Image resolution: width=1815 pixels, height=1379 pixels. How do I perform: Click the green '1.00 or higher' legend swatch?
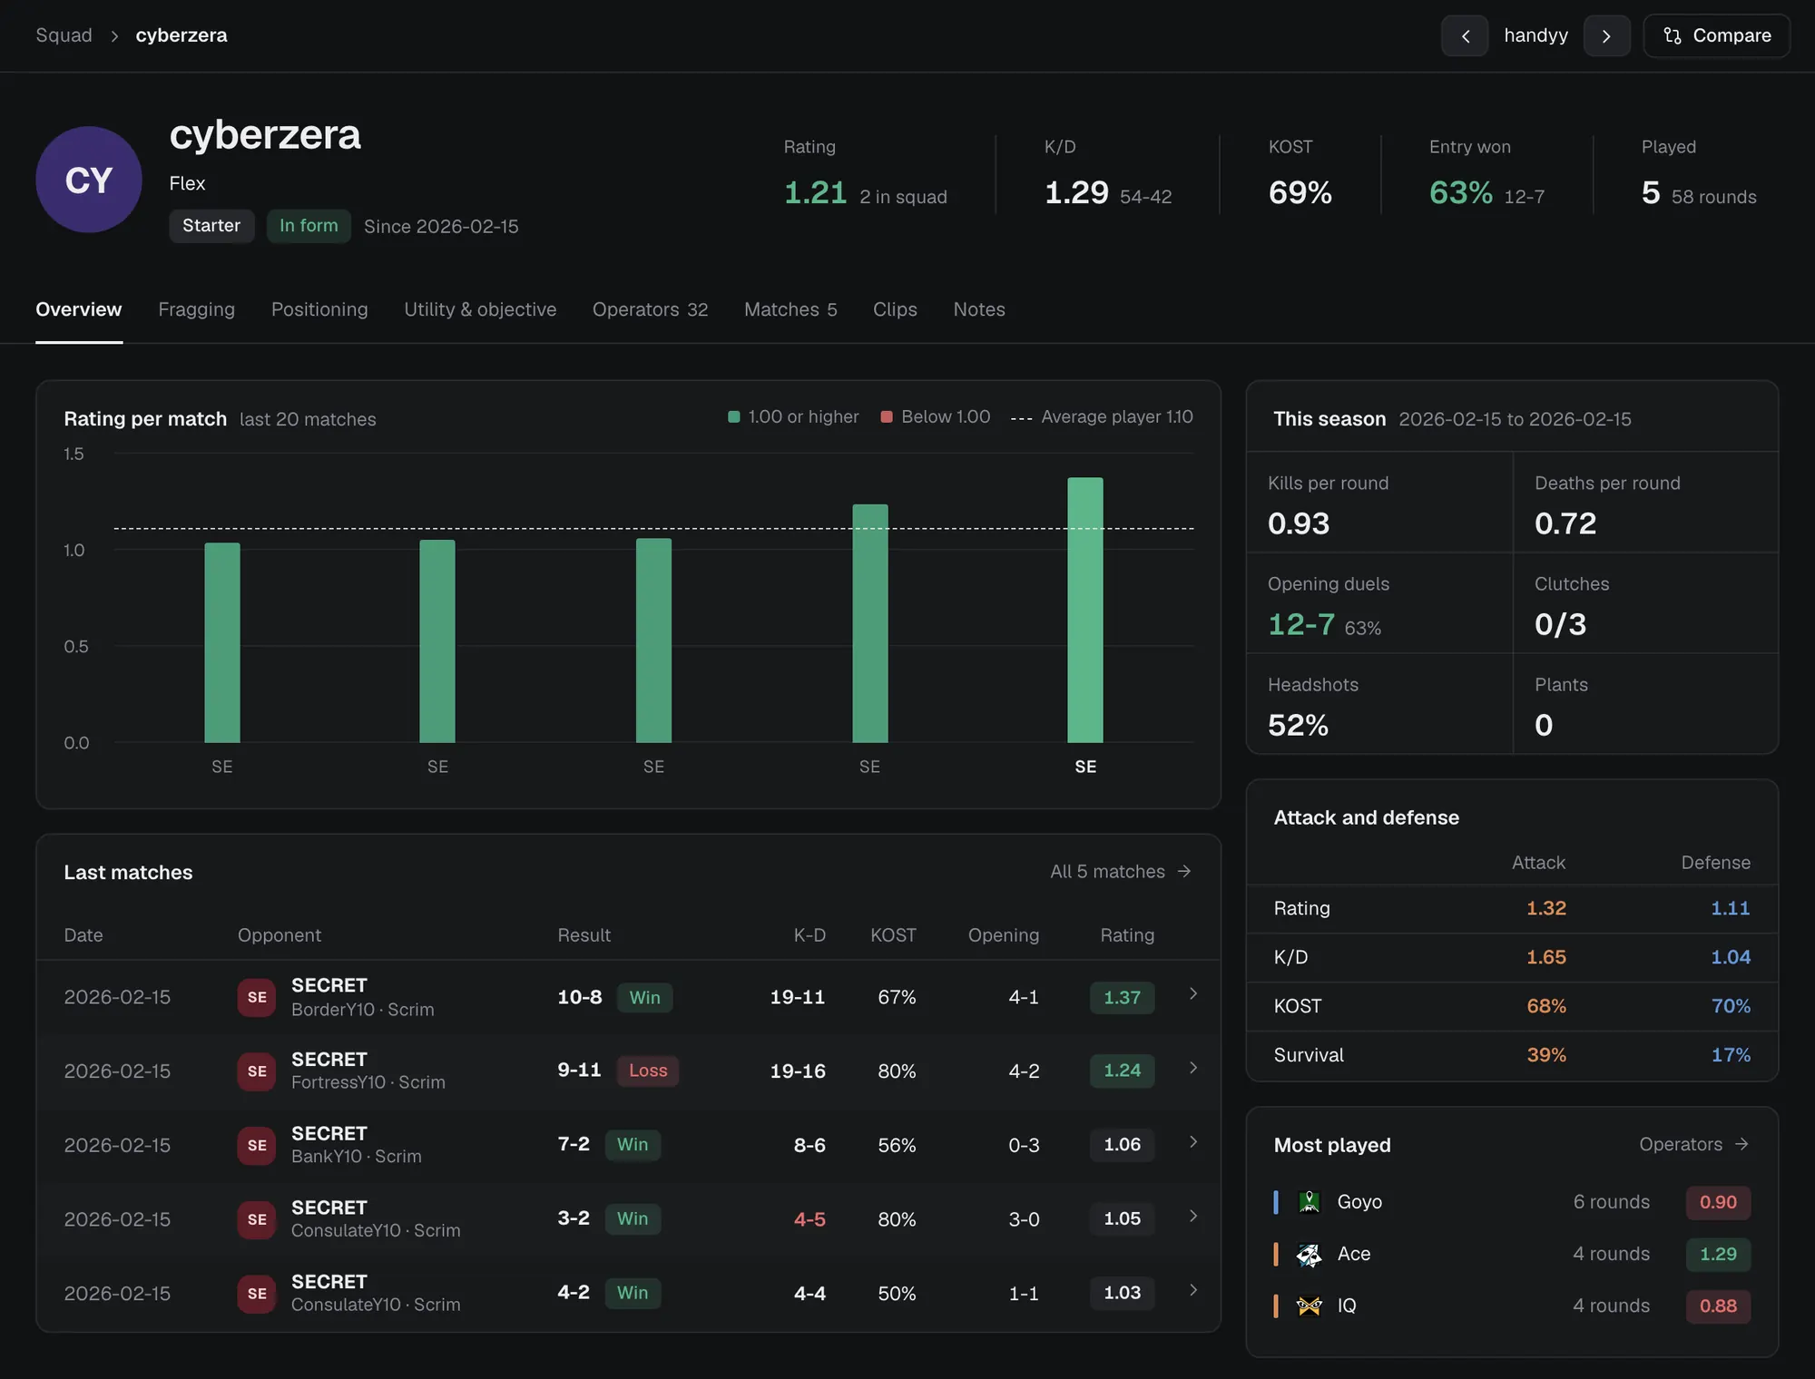(734, 416)
